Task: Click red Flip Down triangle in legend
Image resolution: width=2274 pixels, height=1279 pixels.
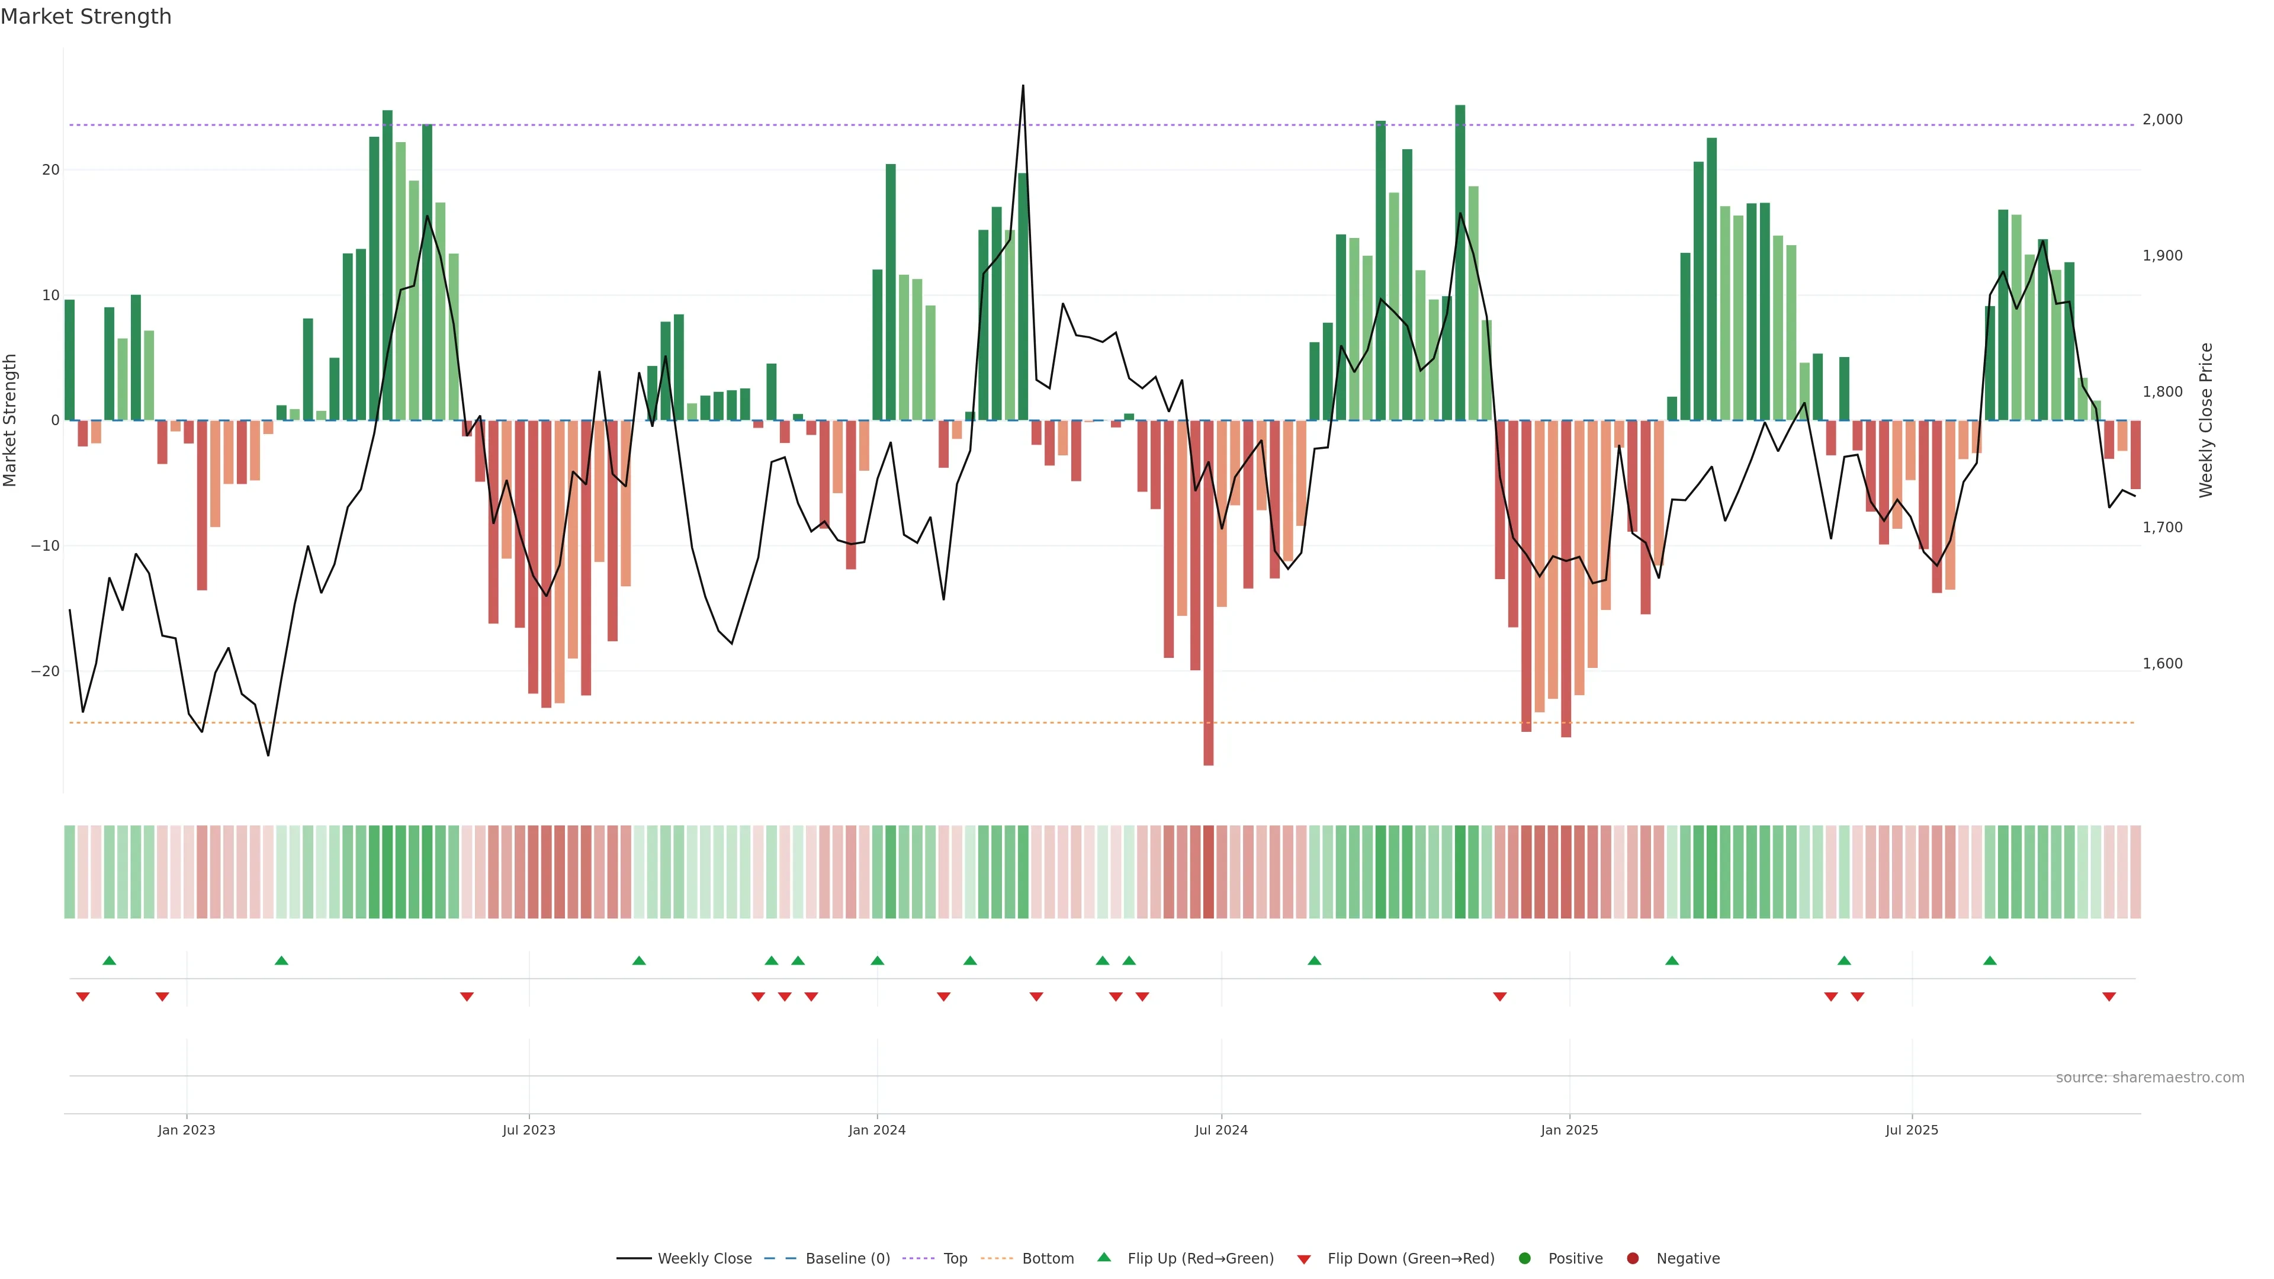Action: (x=1304, y=1259)
